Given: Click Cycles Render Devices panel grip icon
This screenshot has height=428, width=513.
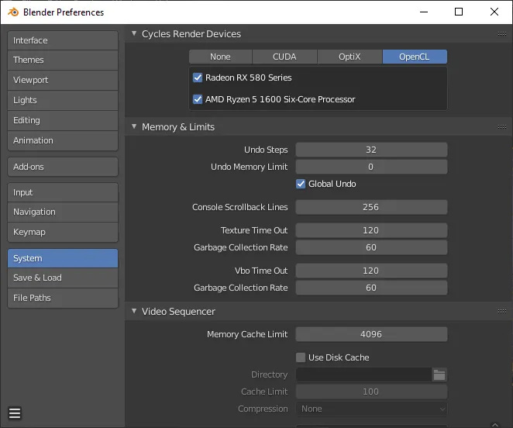Looking at the screenshot, I should pos(502,34).
